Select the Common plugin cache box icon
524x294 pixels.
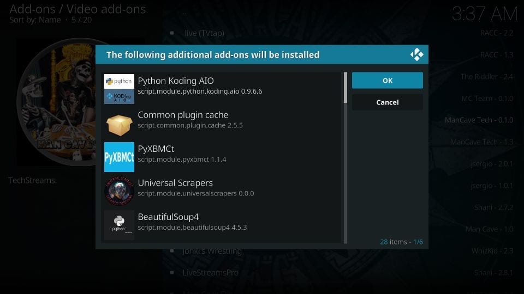point(119,125)
